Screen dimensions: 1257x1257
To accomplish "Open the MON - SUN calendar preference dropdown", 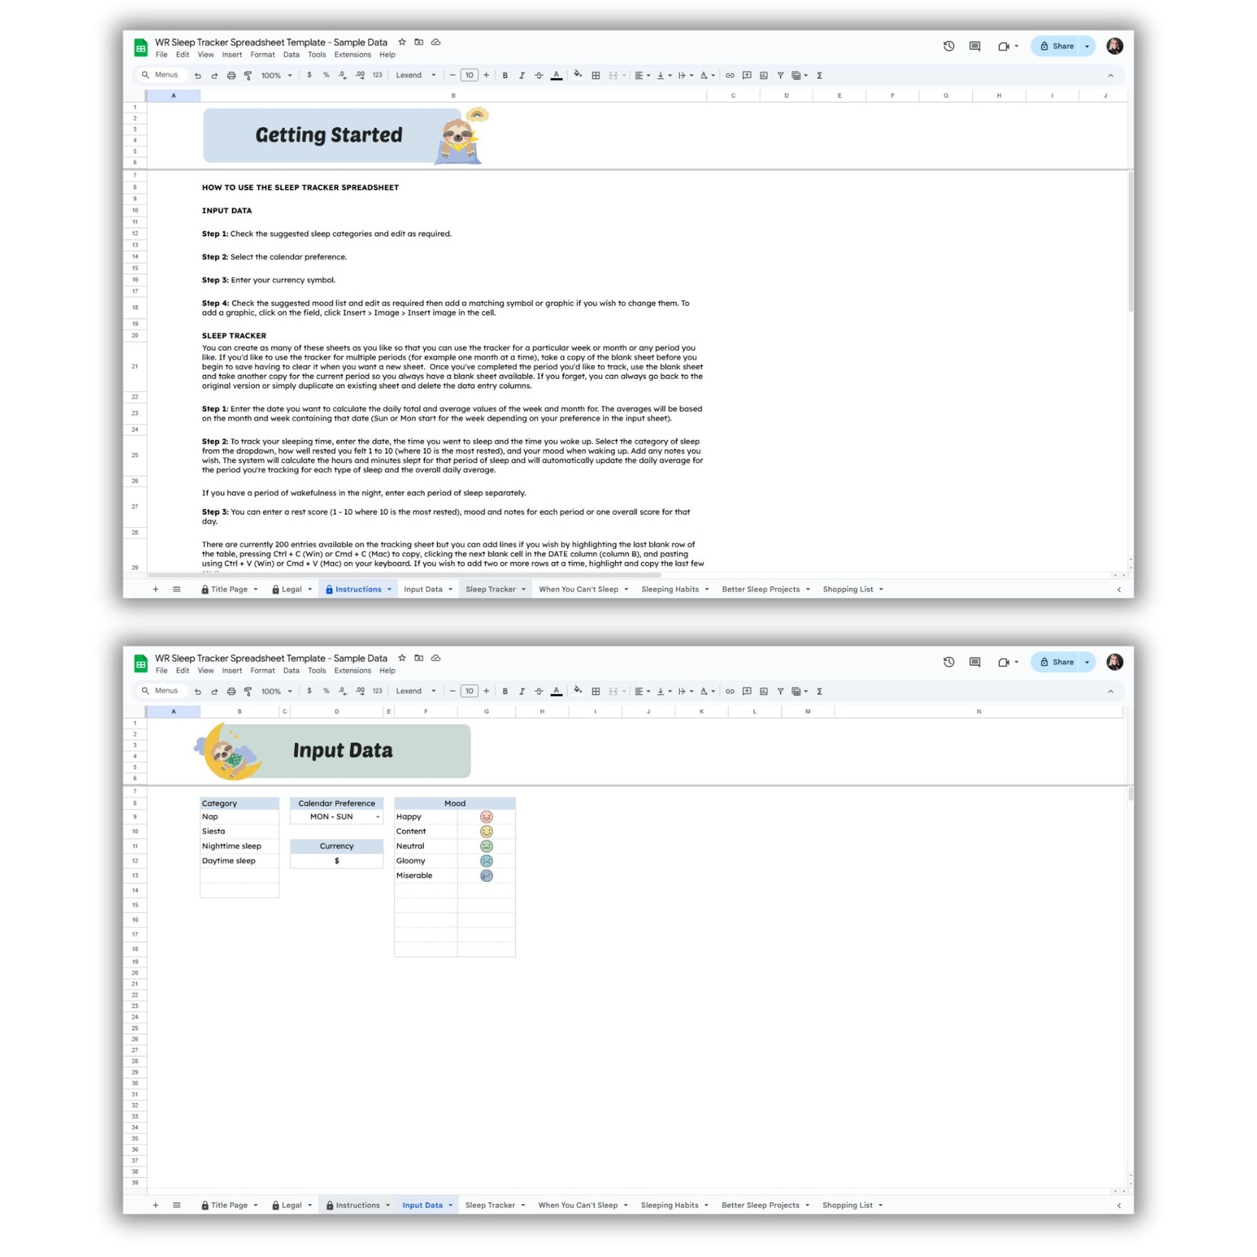I will [337, 816].
